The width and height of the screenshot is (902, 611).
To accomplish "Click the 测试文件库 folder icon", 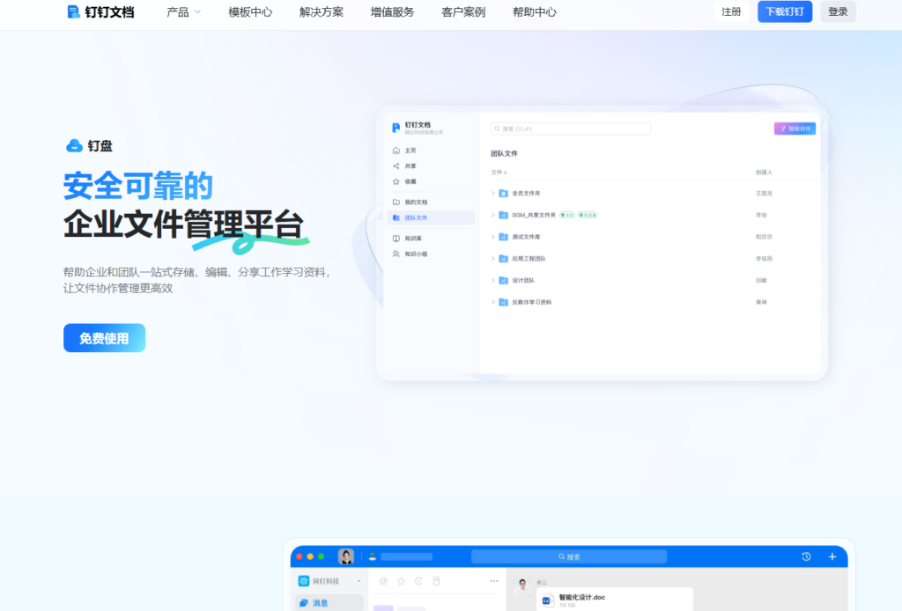I will click(x=503, y=237).
